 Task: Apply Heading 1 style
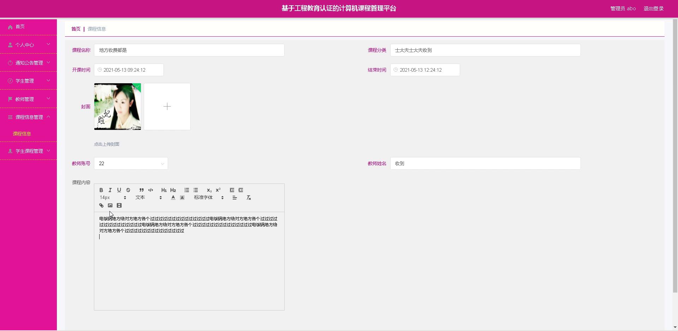point(164,190)
